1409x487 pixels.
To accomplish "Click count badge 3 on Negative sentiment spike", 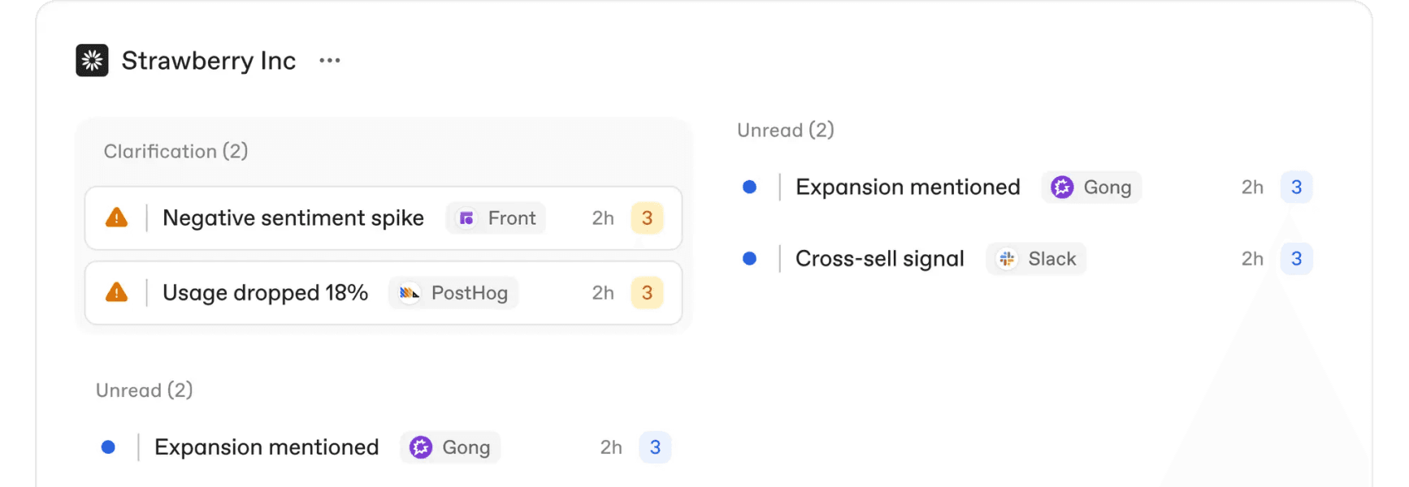I will pyautogui.click(x=647, y=218).
